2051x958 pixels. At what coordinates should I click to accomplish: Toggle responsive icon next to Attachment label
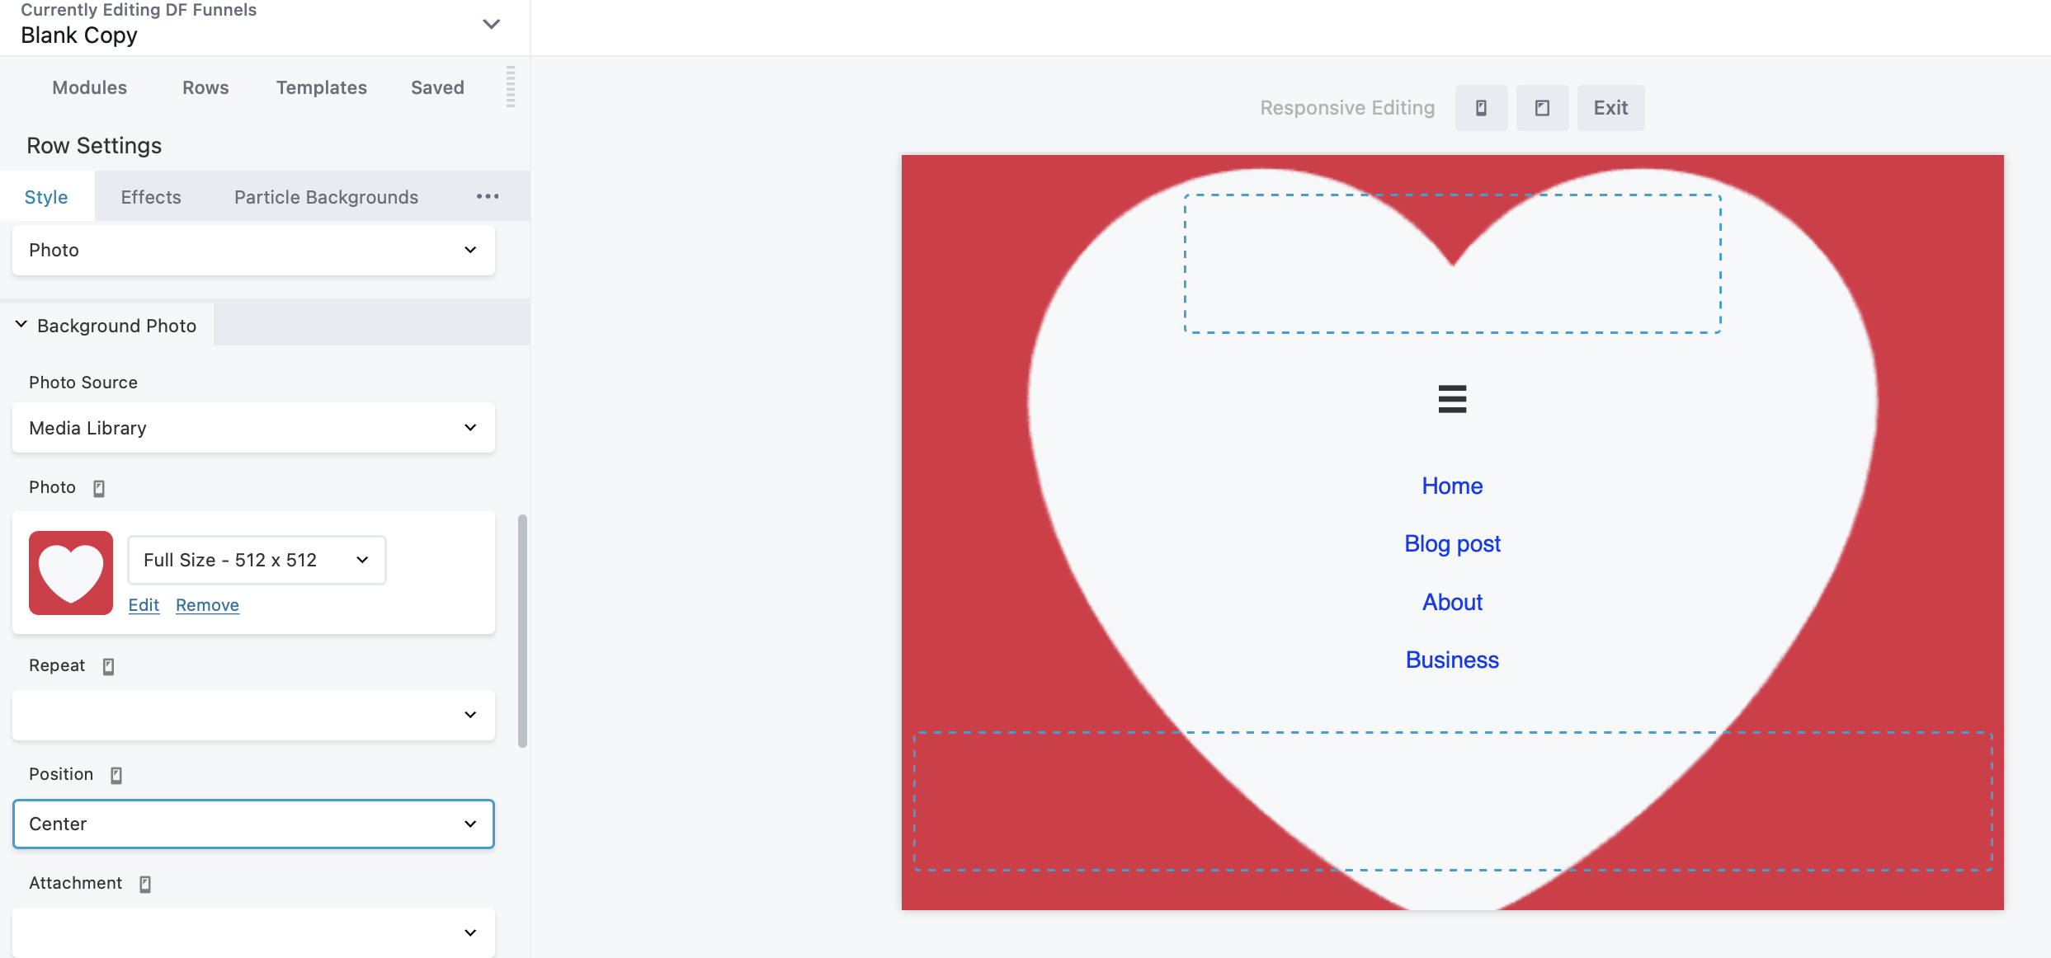pos(145,884)
